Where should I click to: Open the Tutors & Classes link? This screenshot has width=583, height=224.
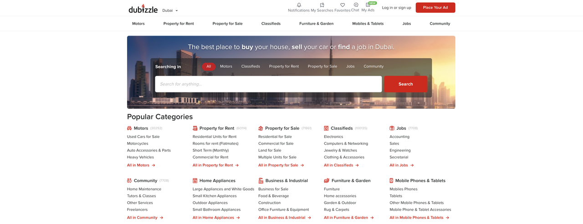(142, 196)
